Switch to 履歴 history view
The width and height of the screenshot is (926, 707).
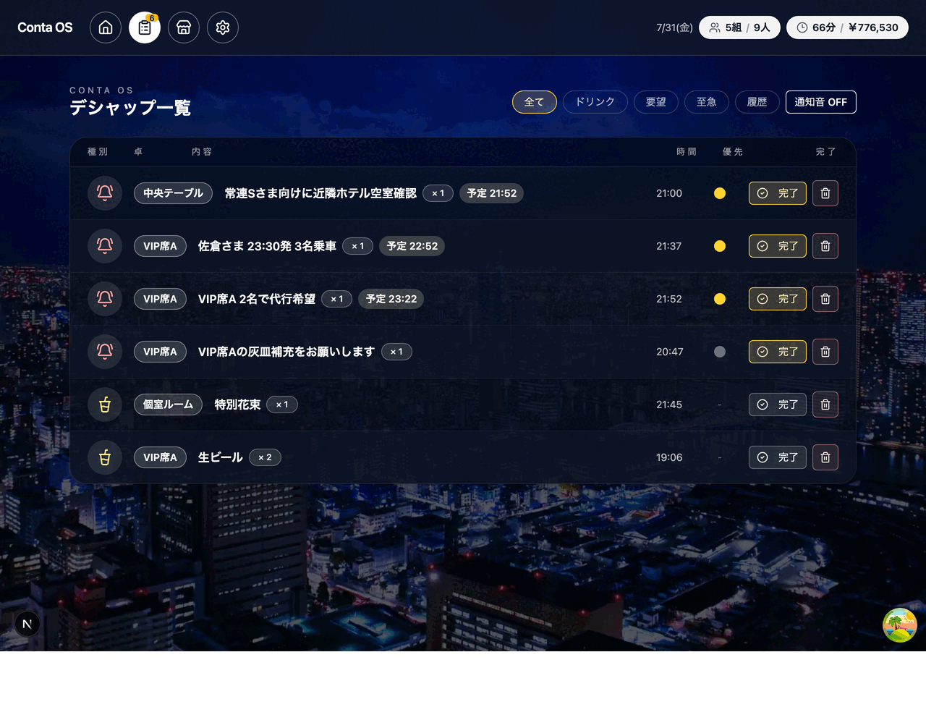(x=757, y=102)
